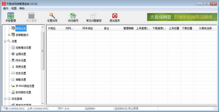Image resolution: width=219 pixels, height=112 pixels.
Task: Click the application logo in title bar
Action: point(4,4)
